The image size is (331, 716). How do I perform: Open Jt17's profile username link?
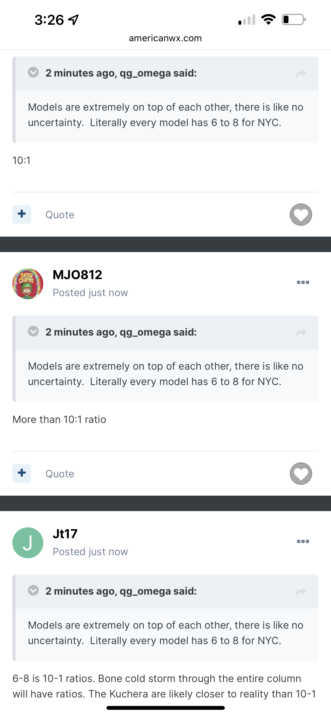pyautogui.click(x=65, y=534)
